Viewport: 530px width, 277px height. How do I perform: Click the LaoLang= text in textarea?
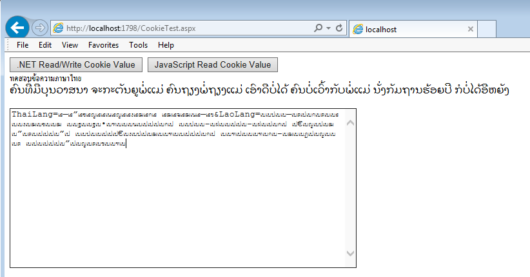(x=240, y=114)
